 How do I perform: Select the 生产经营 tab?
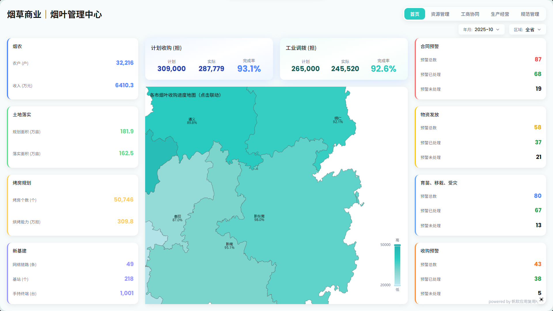coord(500,14)
